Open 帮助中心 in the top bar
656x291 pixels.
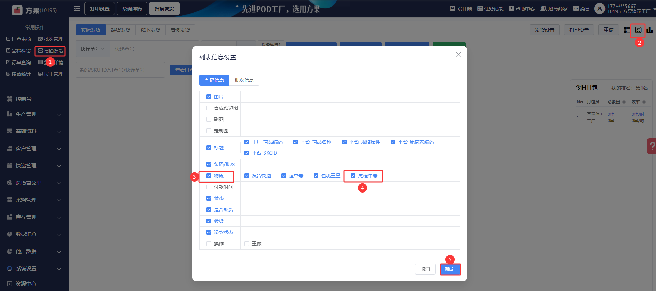(522, 9)
